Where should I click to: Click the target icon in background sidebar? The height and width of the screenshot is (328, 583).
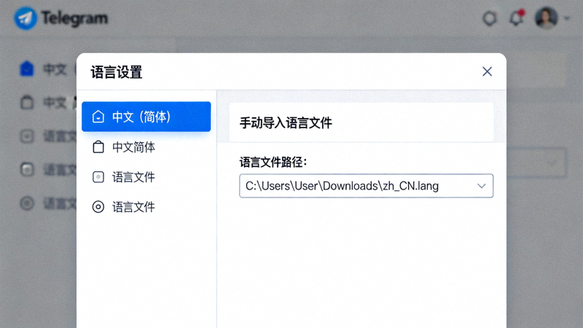pos(27,203)
